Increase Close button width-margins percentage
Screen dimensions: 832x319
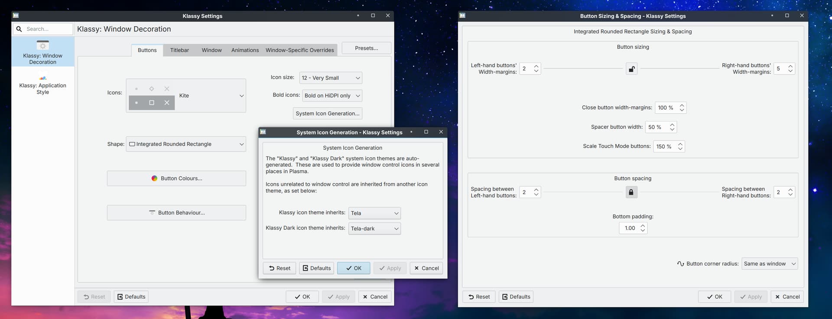click(682, 105)
